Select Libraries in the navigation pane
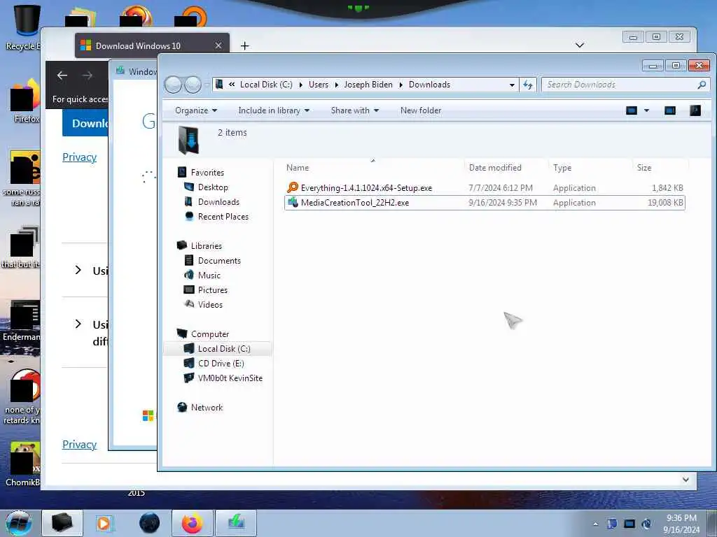Viewport: 717px width, 537px height. 207,245
